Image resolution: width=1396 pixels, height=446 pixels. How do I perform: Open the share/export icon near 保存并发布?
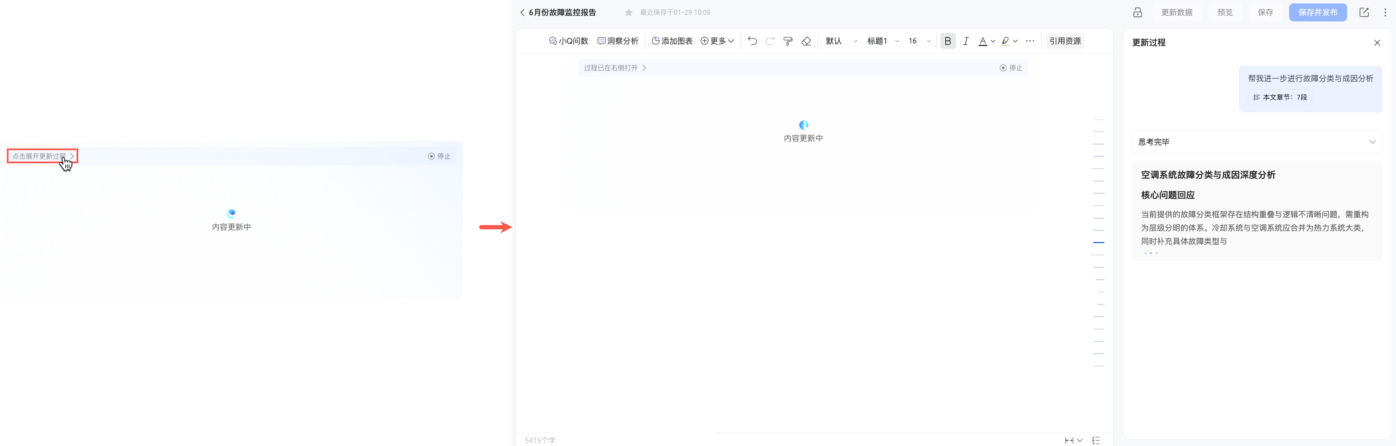click(x=1364, y=12)
